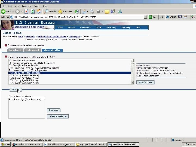196x147 pixels.
Task: Switch to Novell GroupWise Mailbox taskbar item
Action: (x=27, y=145)
